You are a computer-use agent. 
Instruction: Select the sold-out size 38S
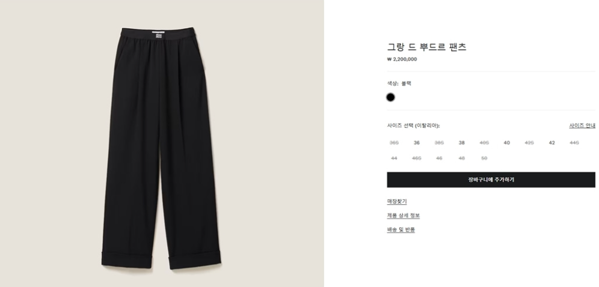[x=439, y=143]
